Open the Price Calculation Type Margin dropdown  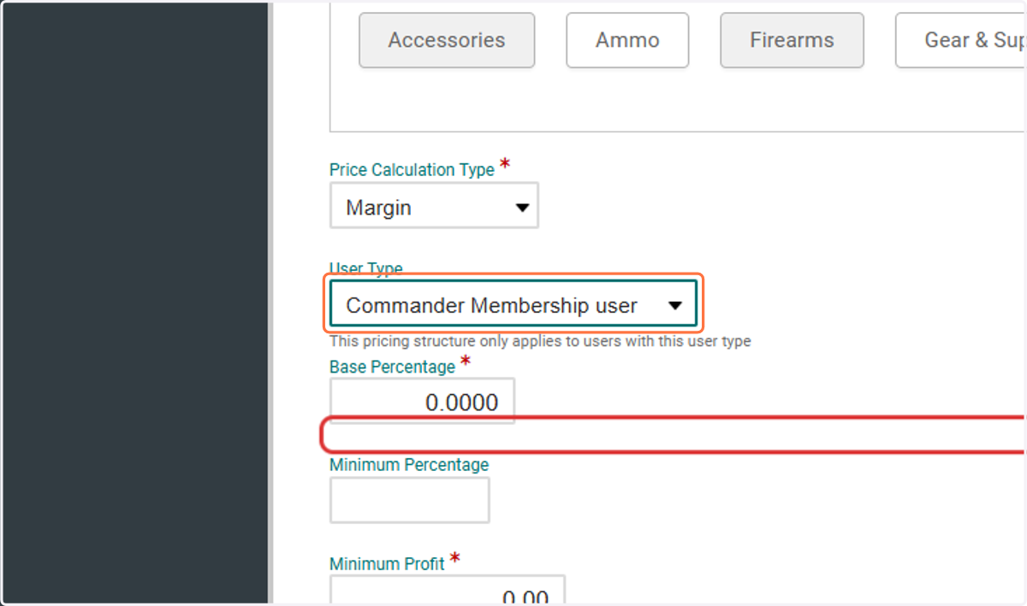pos(434,206)
